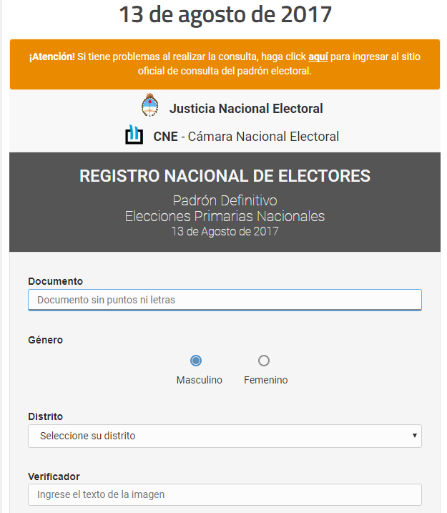Click the blue CNE logo icon
447x513 pixels.
[x=134, y=135]
